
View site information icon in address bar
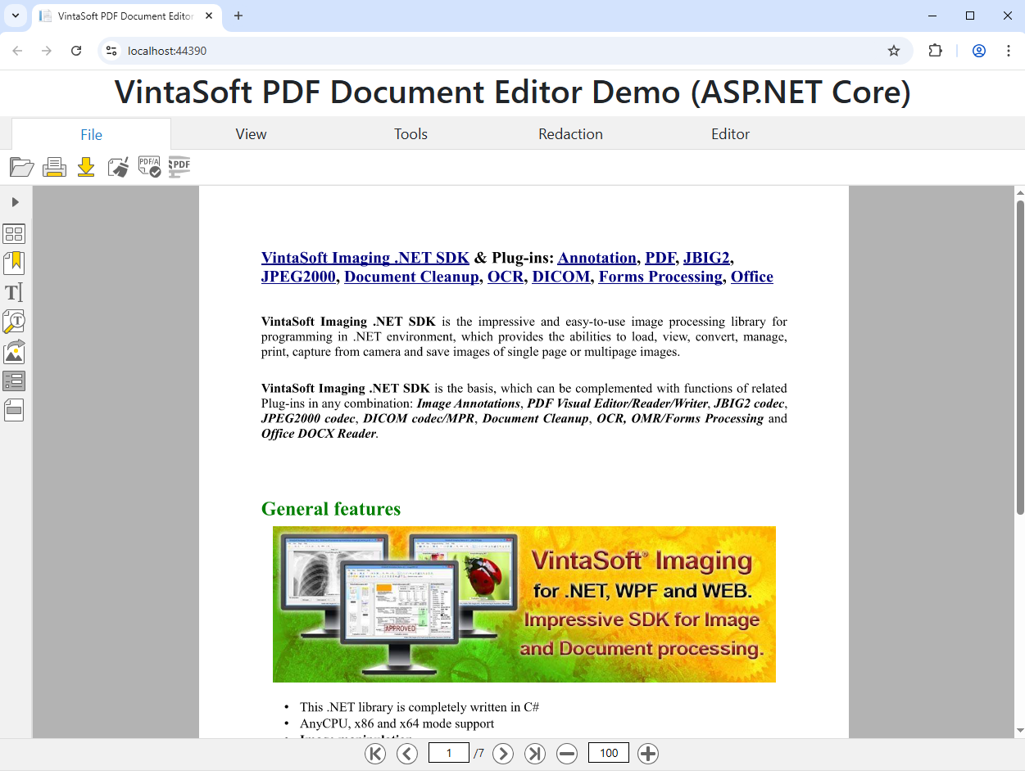(x=112, y=51)
